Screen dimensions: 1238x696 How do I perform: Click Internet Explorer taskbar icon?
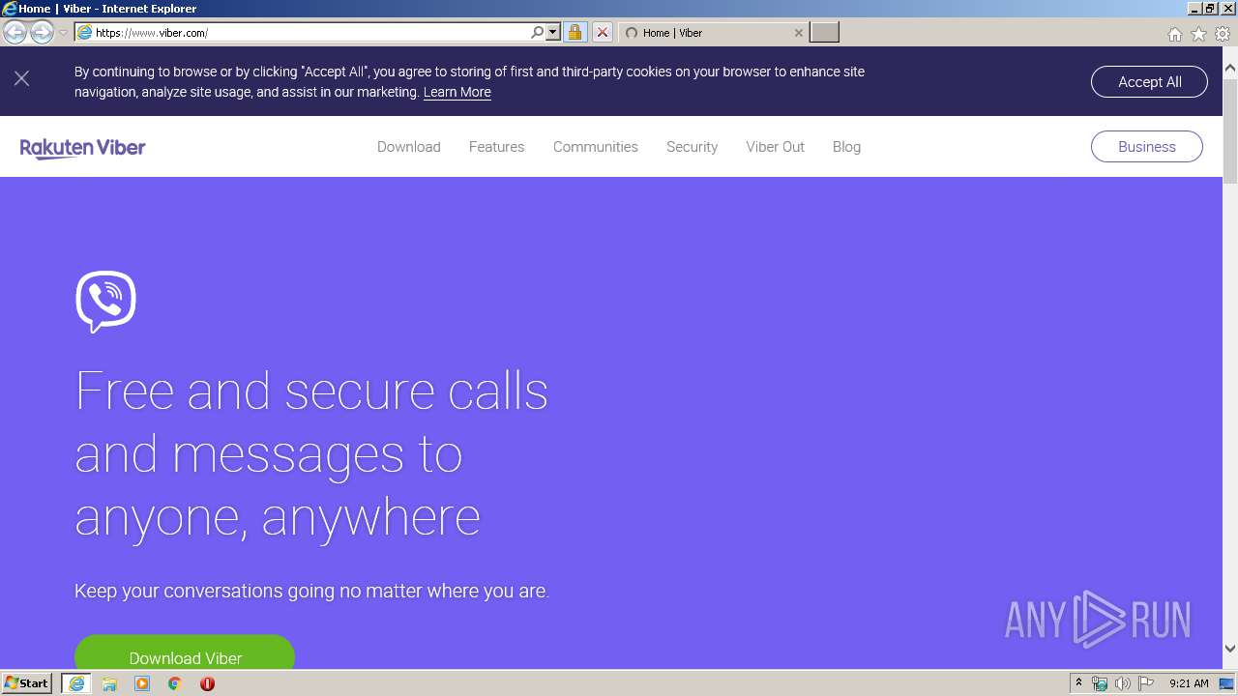click(76, 683)
